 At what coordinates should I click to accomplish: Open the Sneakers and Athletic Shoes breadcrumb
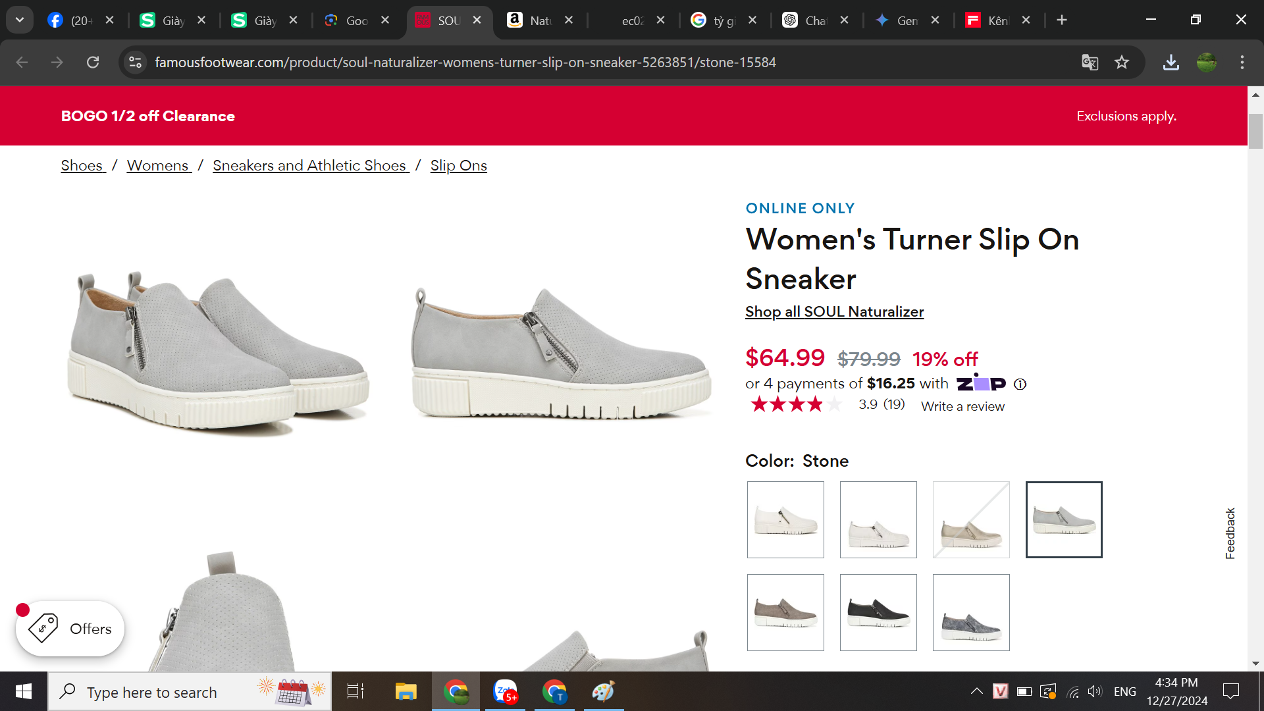click(311, 166)
